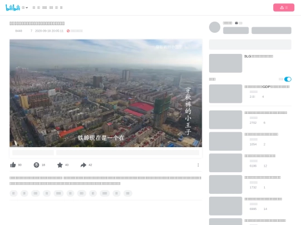Image resolution: width=301 pixels, height=225 pixels.
Task: Click the pink upload button
Action: 284,7
